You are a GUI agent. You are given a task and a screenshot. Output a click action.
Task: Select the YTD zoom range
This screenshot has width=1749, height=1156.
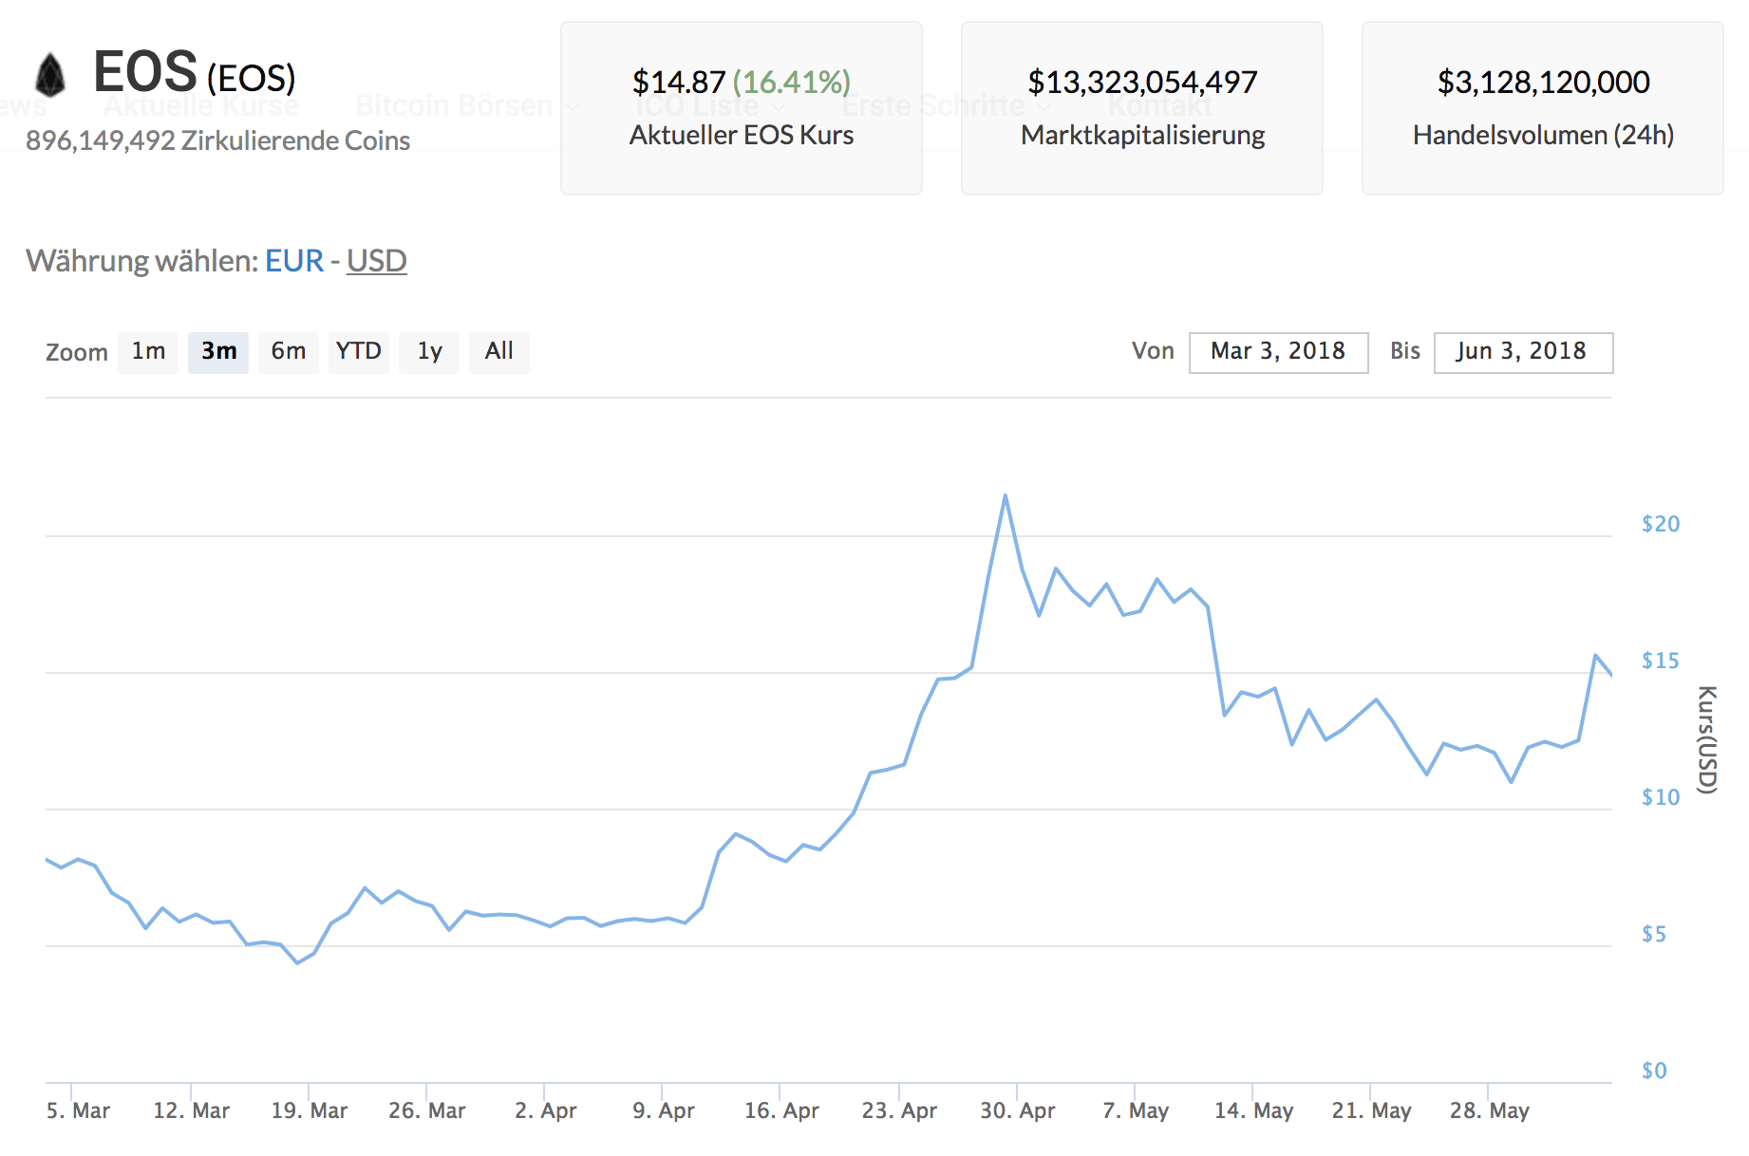tap(359, 352)
